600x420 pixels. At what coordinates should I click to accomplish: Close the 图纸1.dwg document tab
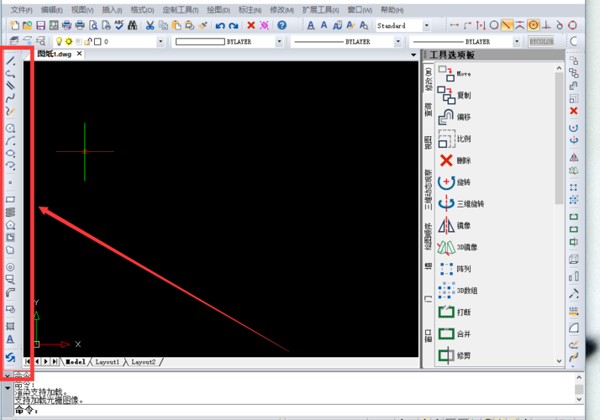(x=79, y=54)
